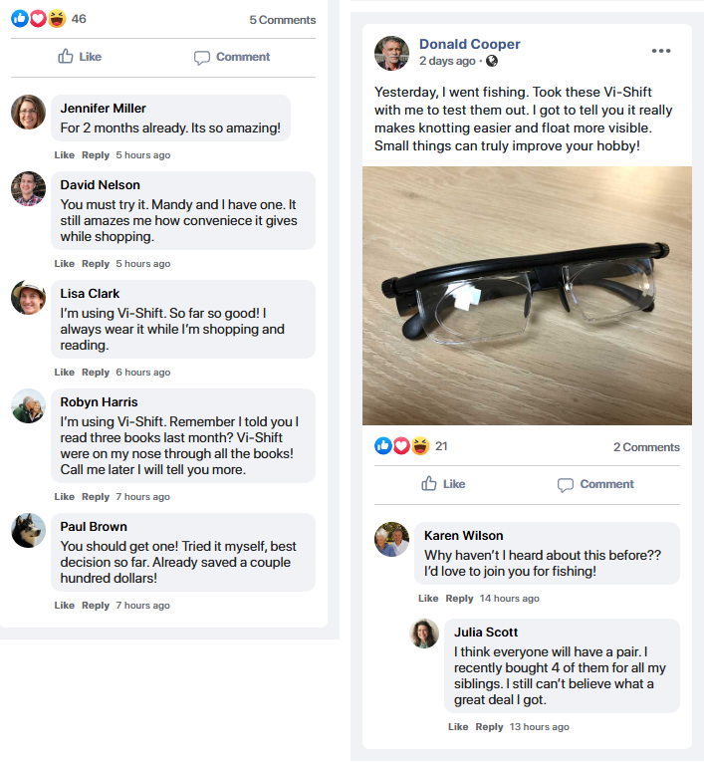Open the three-dot options menu on Donald Cooper's post
704x763 pixels.
(661, 51)
